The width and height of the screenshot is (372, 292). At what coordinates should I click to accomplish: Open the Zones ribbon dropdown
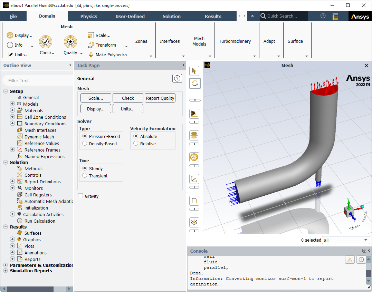151,56
